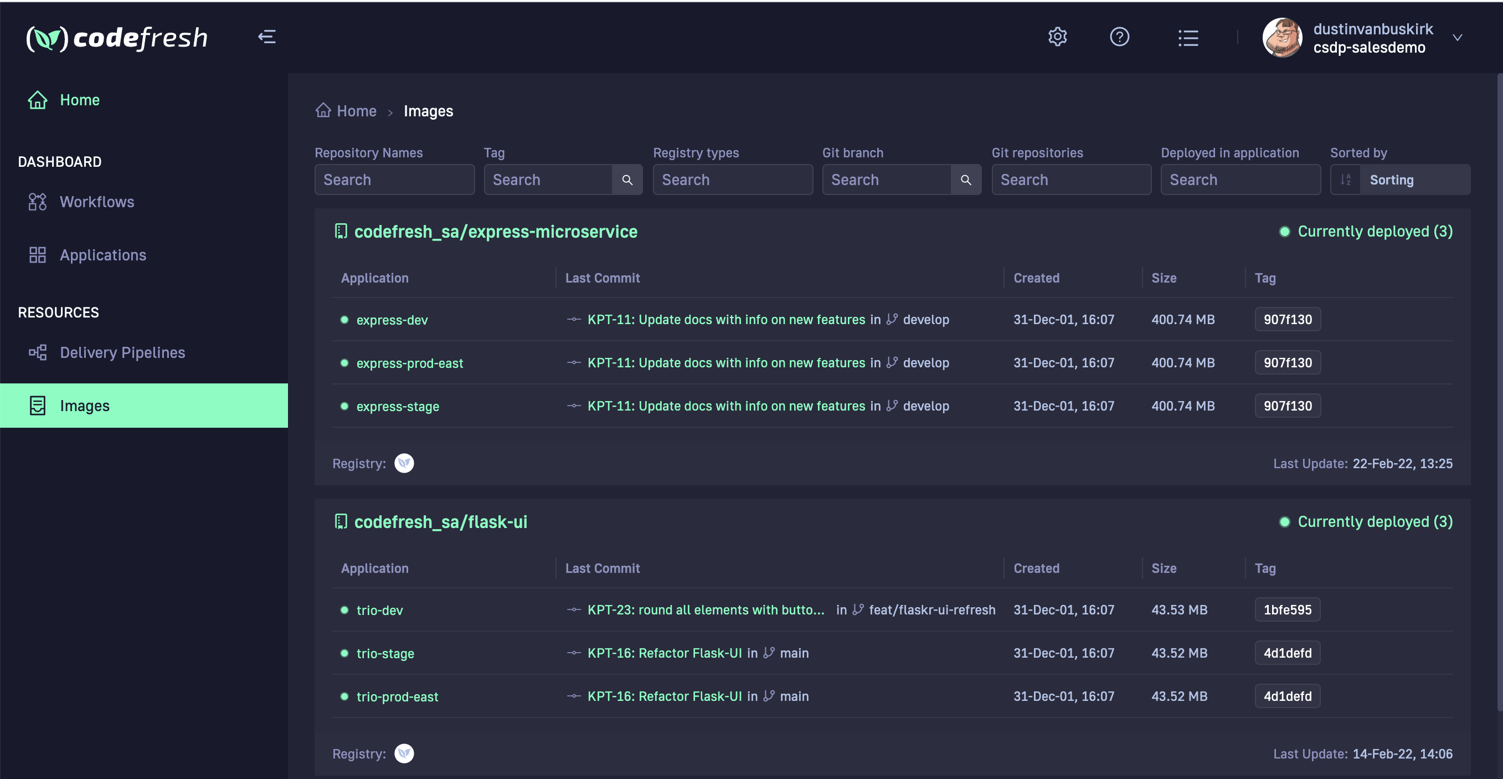
Task: Open KPT-16 commit link for trio-stage
Action: coord(664,653)
